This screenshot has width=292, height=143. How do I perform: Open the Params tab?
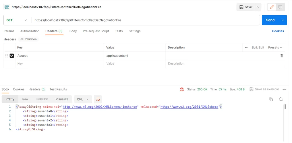9,31
